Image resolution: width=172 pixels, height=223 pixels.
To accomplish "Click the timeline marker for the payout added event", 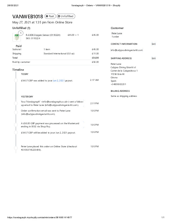I will (16, 80).
